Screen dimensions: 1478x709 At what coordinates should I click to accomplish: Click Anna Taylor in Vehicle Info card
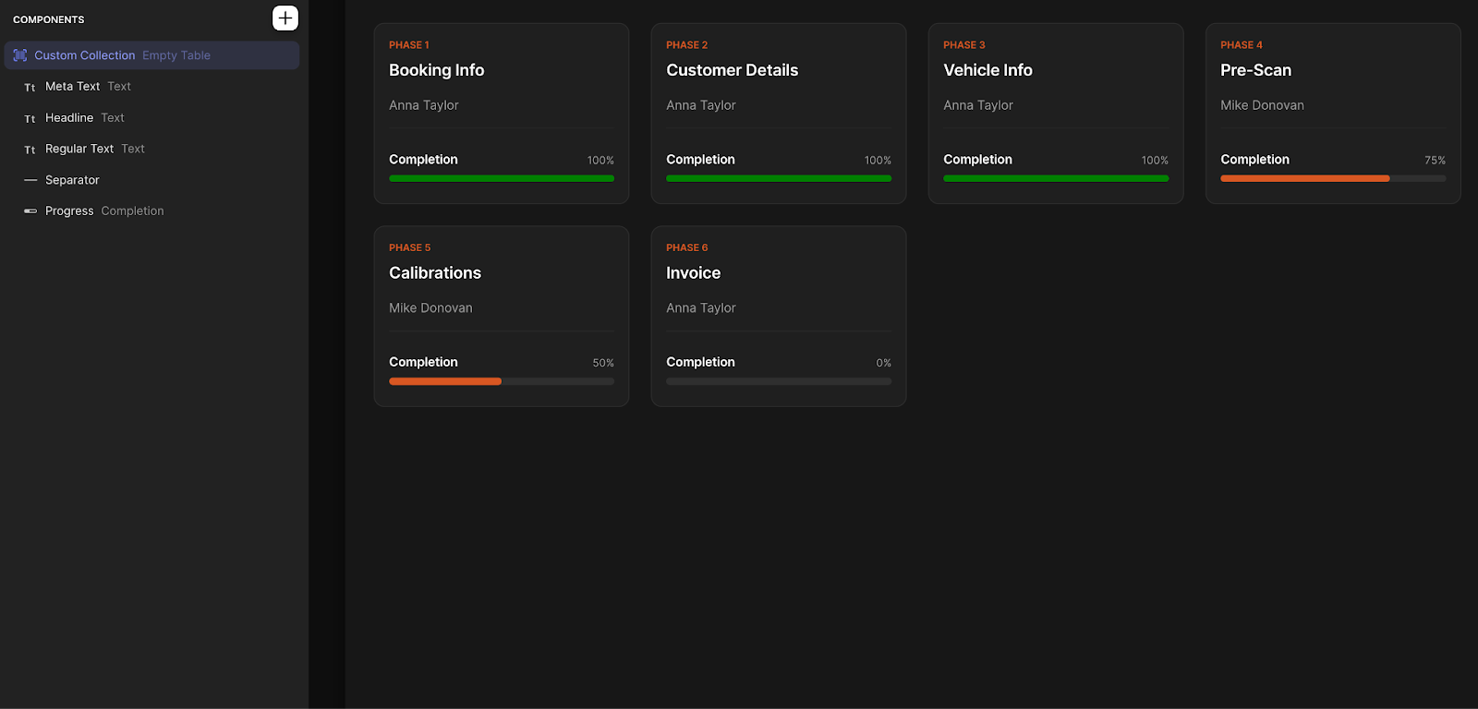[x=978, y=105]
